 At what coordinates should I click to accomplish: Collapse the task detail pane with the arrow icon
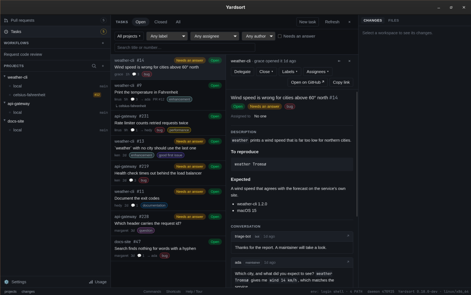pyautogui.click(x=339, y=61)
